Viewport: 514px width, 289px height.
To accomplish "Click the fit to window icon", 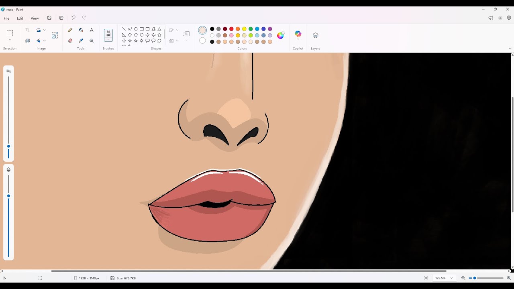I will tap(426, 278).
